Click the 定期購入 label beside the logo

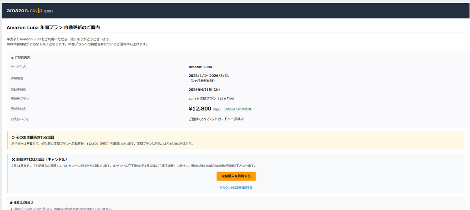(49, 11)
